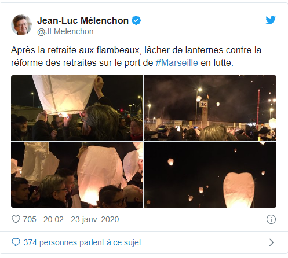Click the Twitter bird logo
This screenshot has width=288, height=258.
(271, 20)
